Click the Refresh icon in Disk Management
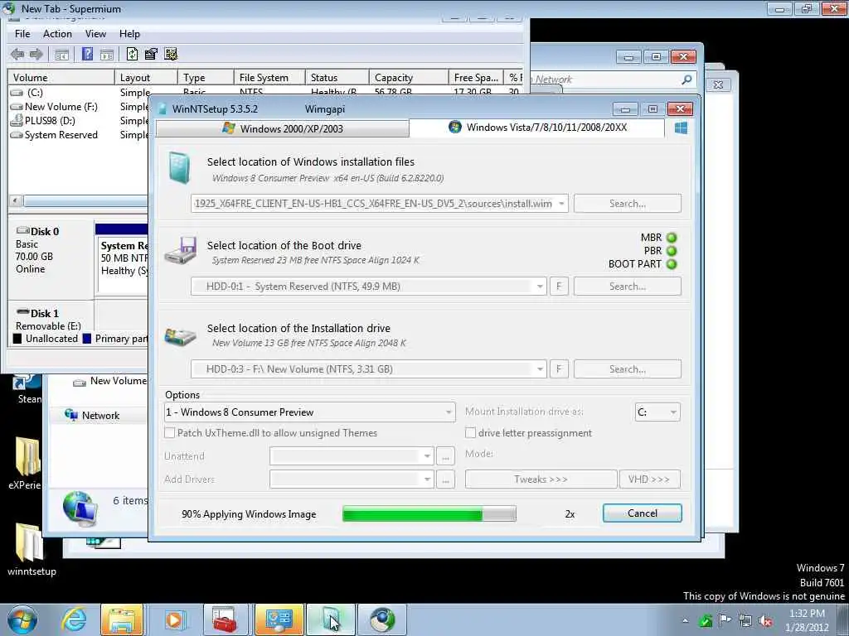The image size is (849, 636). [132, 54]
